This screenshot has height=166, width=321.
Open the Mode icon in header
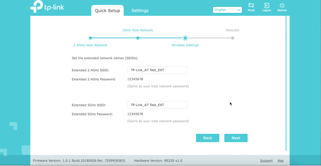pos(251,6)
